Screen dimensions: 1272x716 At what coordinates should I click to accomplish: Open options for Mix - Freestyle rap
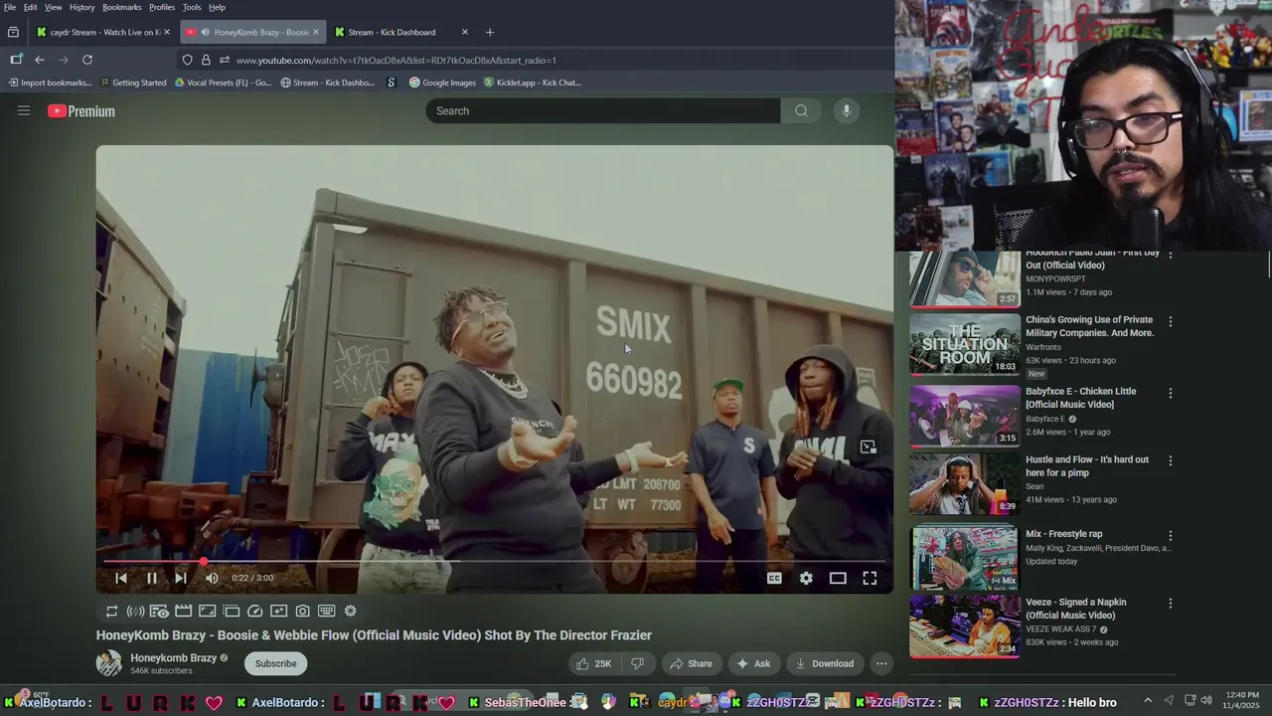pos(1170,535)
